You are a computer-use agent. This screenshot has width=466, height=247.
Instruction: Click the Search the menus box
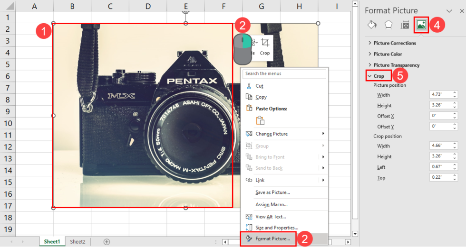click(284, 73)
